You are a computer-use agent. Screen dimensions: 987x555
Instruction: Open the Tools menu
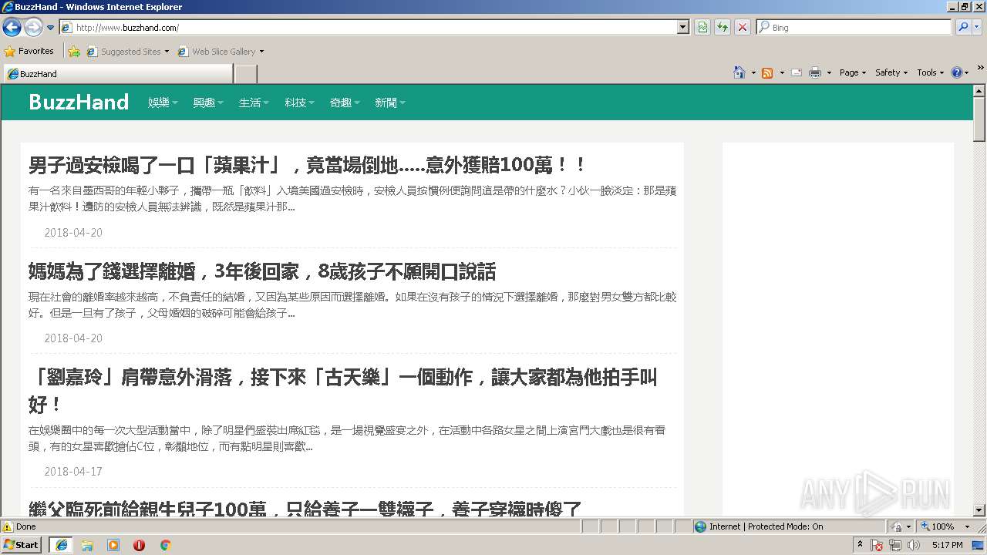tap(931, 72)
